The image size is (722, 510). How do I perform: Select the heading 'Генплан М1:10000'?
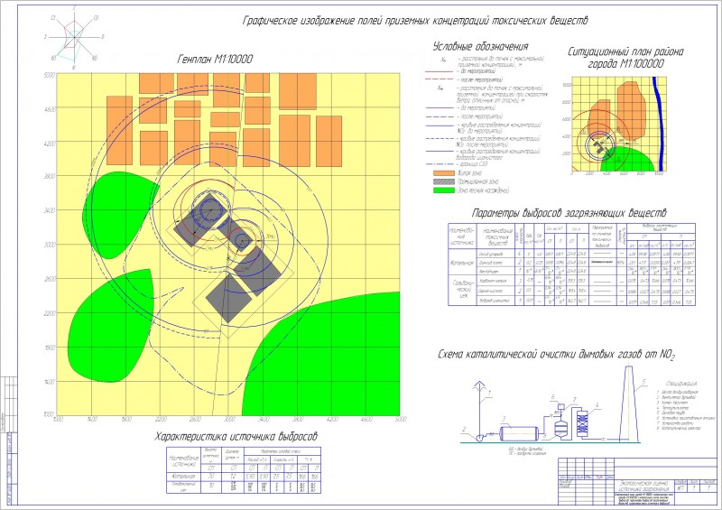(215, 60)
